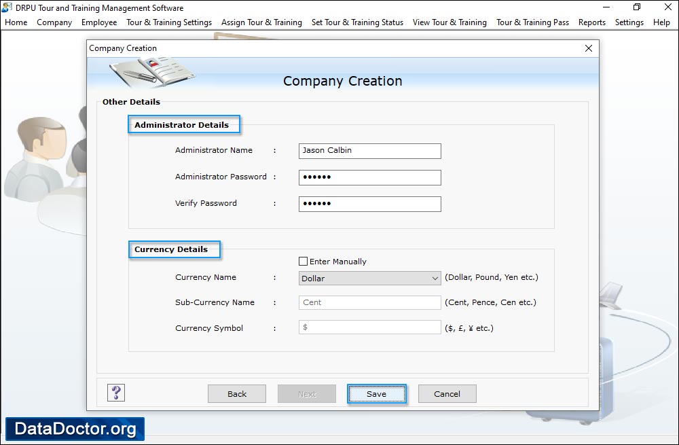
Task: Open the Company menu
Action: click(x=54, y=22)
